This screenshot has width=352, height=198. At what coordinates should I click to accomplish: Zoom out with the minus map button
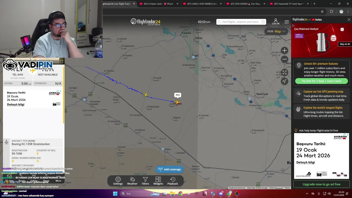click(x=284, y=59)
